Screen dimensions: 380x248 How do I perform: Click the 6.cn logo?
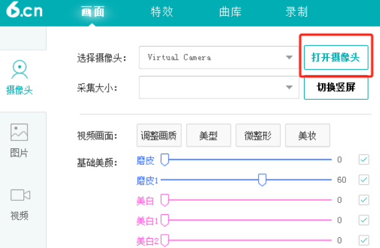click(x=24, y=10)
